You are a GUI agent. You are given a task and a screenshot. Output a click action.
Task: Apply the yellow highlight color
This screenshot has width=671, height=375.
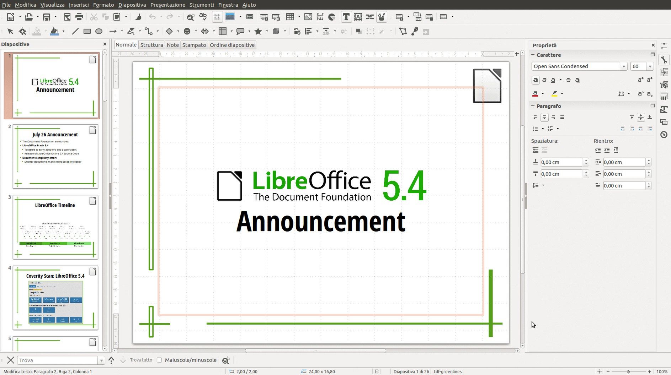pos(554,93)
